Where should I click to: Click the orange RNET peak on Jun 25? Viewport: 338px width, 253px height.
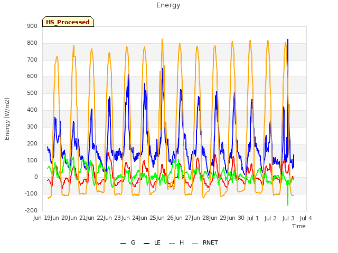coord(162,39)
